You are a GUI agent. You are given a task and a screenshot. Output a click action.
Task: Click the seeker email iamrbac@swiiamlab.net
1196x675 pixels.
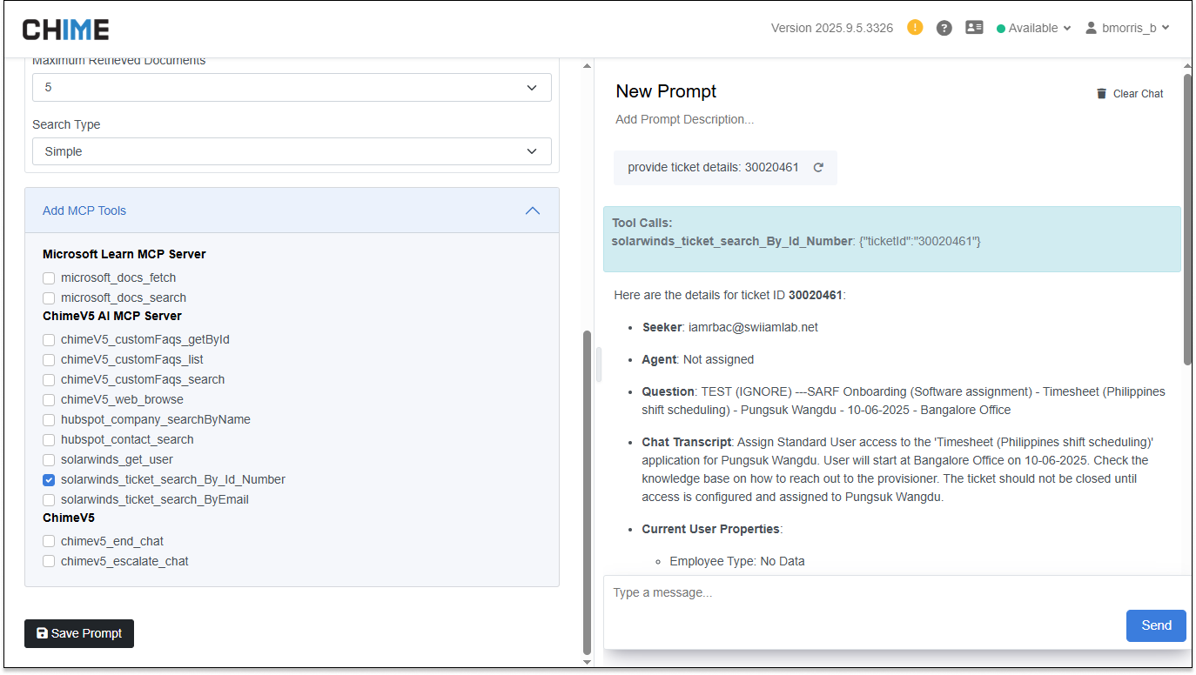(x=753, y=328)
